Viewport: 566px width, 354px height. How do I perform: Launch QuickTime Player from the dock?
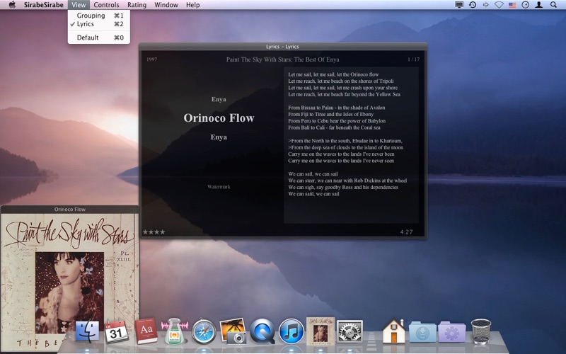point(262,331)
